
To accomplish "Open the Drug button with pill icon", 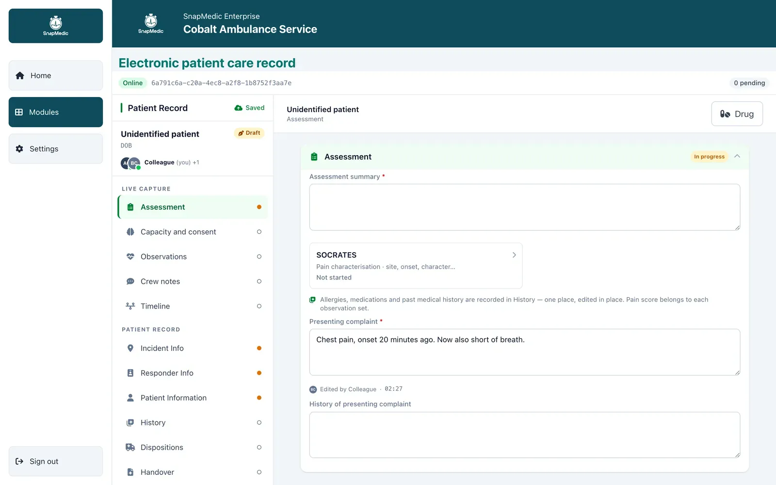I will pyautogui.click(x=737, y=114).
